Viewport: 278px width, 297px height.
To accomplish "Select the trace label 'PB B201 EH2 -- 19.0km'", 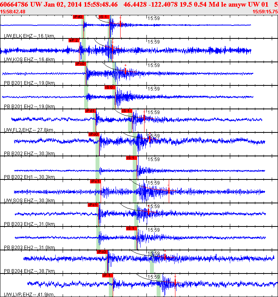I will click(29, 106).
